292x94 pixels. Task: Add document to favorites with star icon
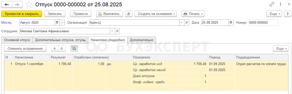click(x=29, y=5)
